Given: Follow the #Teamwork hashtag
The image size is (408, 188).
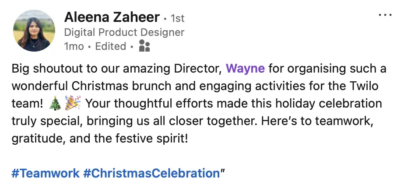Looking at the screenshot, I should (x=46, y=173).
